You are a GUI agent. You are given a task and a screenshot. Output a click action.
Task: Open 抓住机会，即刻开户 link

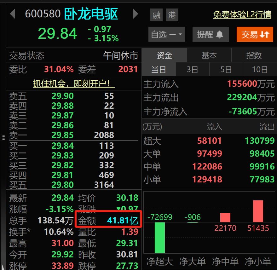coord(74,83)
